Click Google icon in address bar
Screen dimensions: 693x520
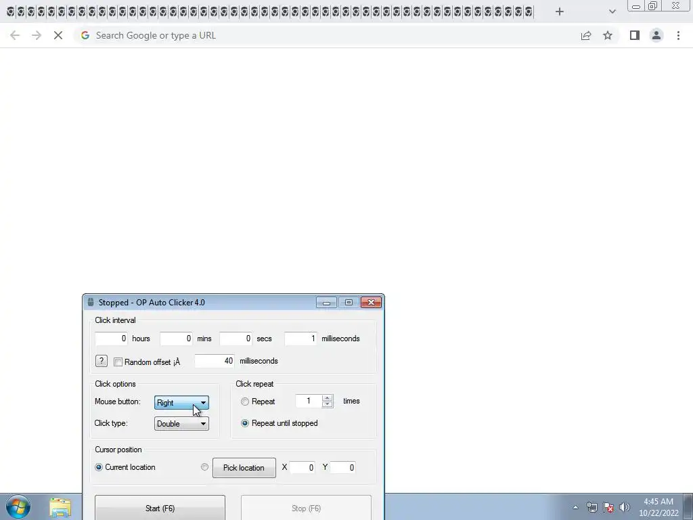(x=85, y=35)
